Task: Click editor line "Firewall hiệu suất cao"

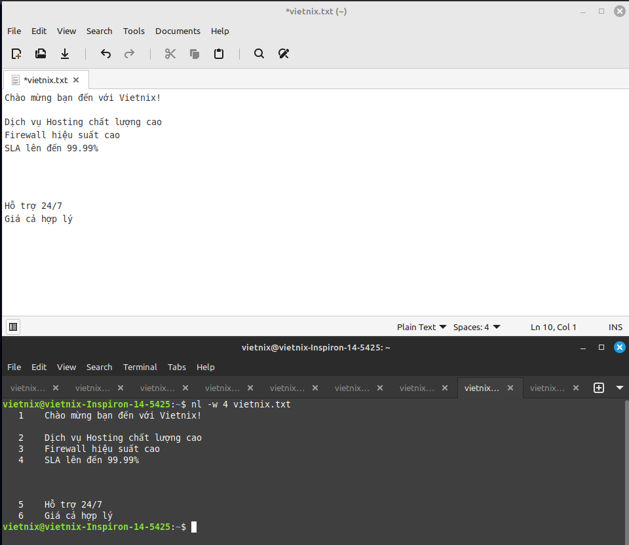Action: coord(62,135)
